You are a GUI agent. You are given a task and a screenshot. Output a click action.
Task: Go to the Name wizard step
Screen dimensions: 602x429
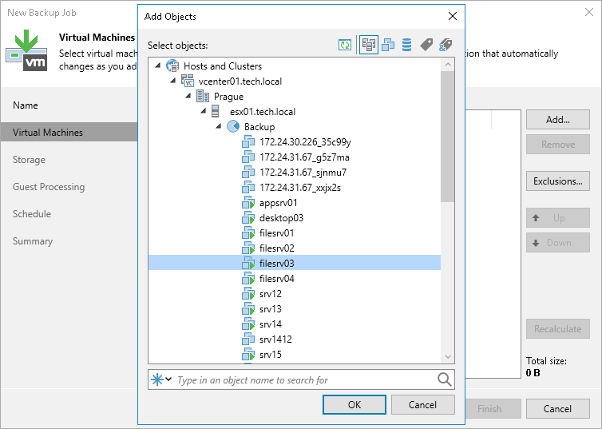(26, 105)
